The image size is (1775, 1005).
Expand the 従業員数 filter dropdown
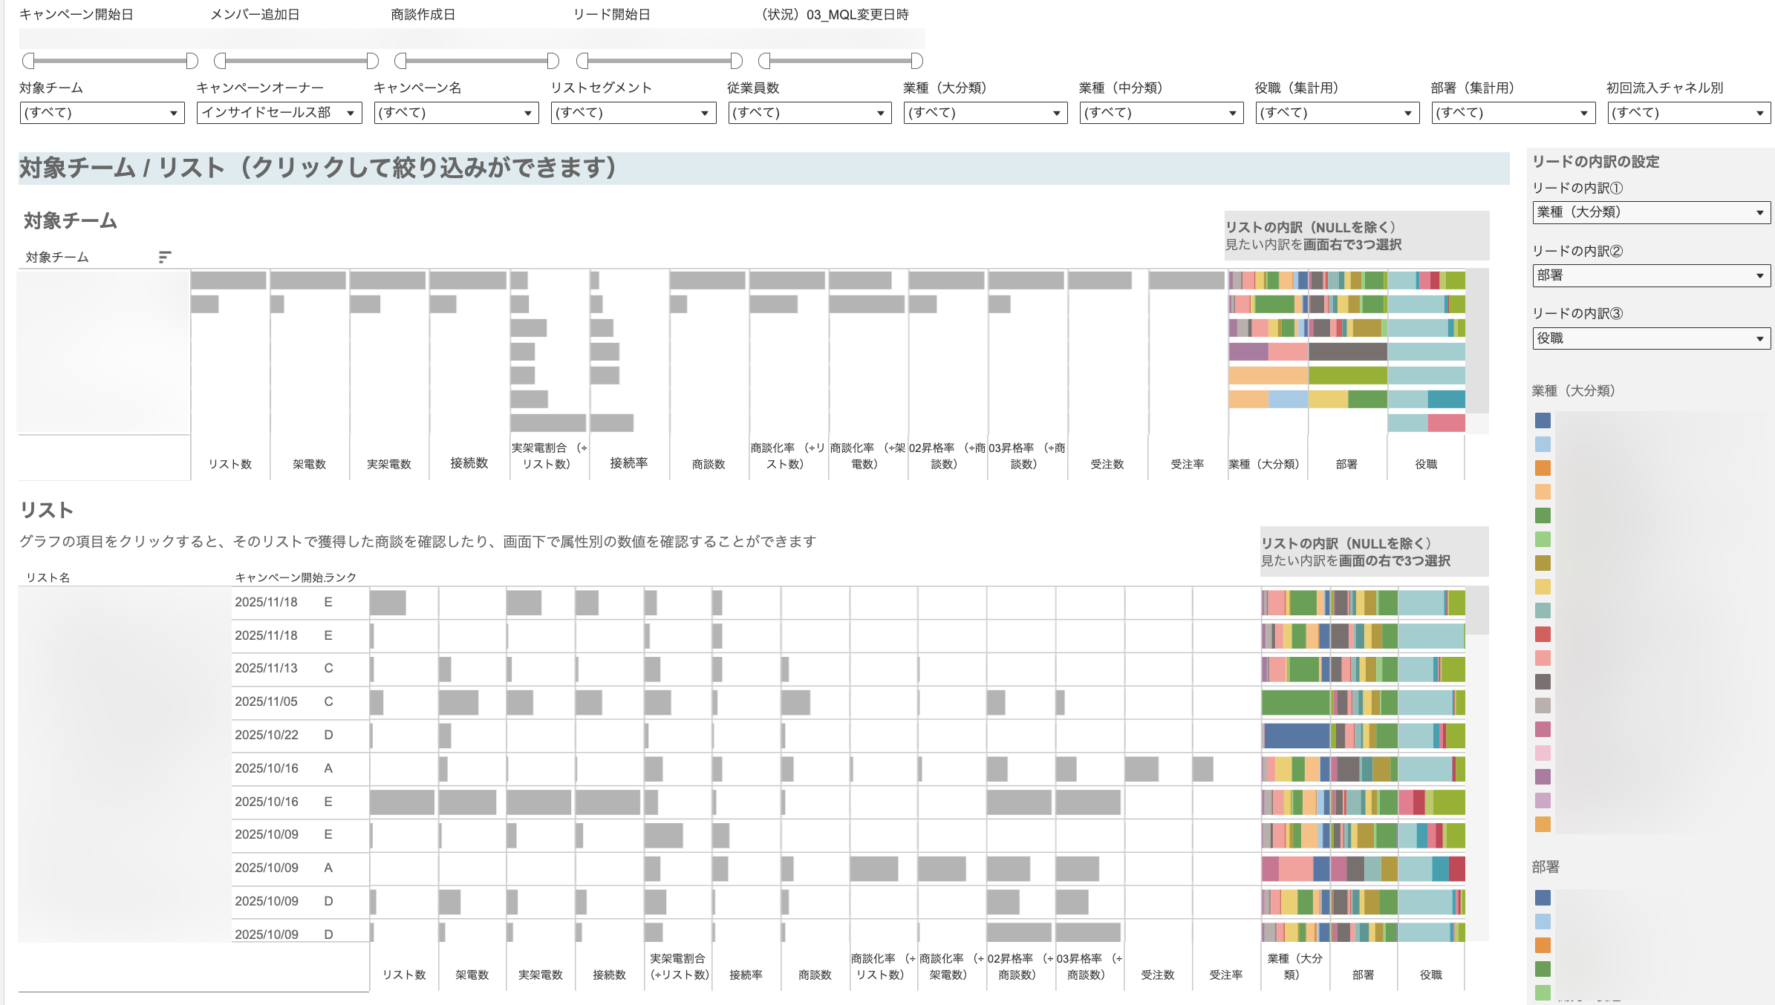(x=809, y=113)
